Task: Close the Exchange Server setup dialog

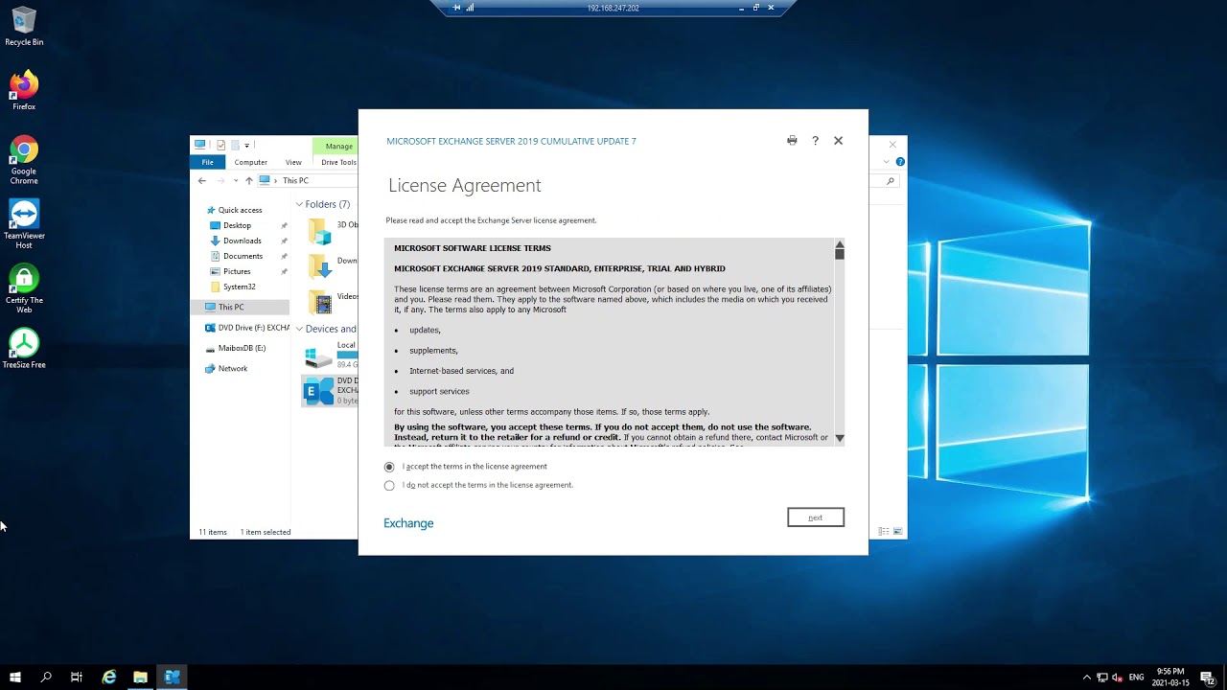Action: pyautogui.click(x=838, y=140)
